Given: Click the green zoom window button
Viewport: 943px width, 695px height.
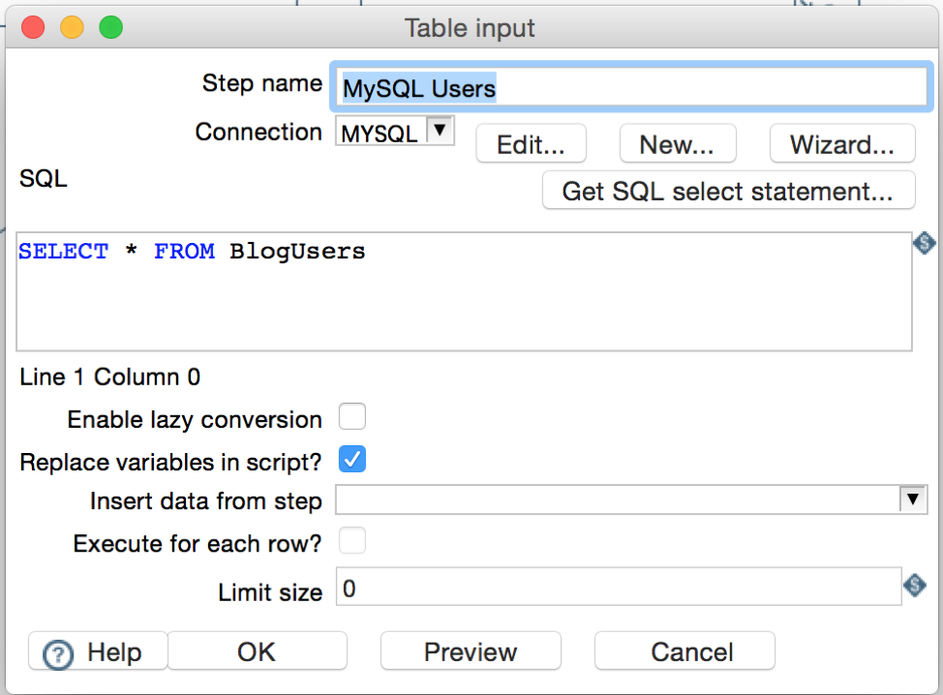Looking at the screenshot, I should [111, 28].
